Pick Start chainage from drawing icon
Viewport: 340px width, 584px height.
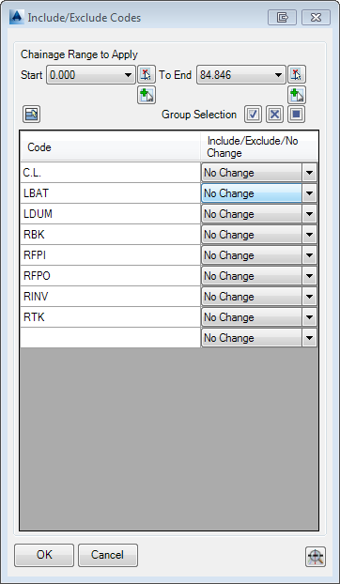[147, 75]
